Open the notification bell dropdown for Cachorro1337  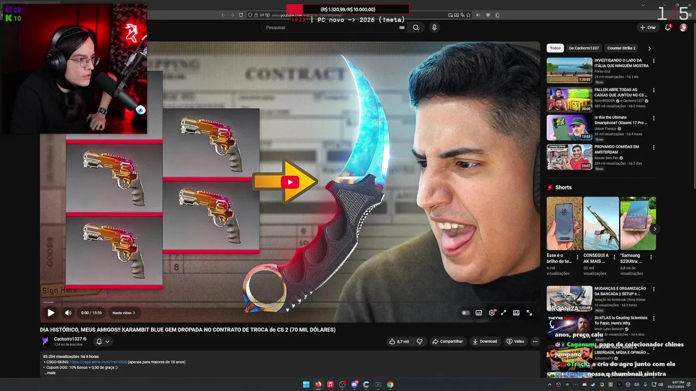click(x=103, y=342)
